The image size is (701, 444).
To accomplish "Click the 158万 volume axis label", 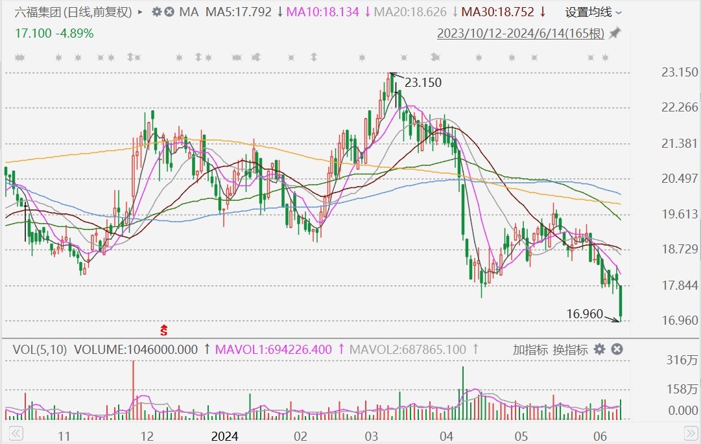I will click(682, 389).
